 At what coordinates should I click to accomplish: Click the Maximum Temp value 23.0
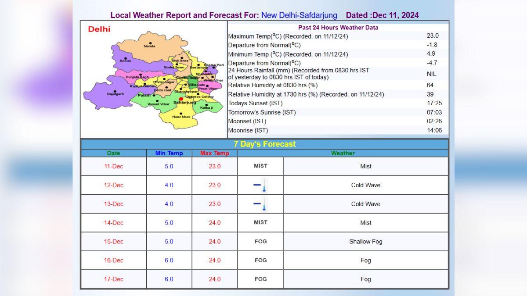(x=432, y=36)
